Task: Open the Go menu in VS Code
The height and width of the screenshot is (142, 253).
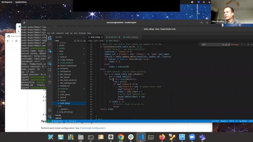Action: point(71,33)
